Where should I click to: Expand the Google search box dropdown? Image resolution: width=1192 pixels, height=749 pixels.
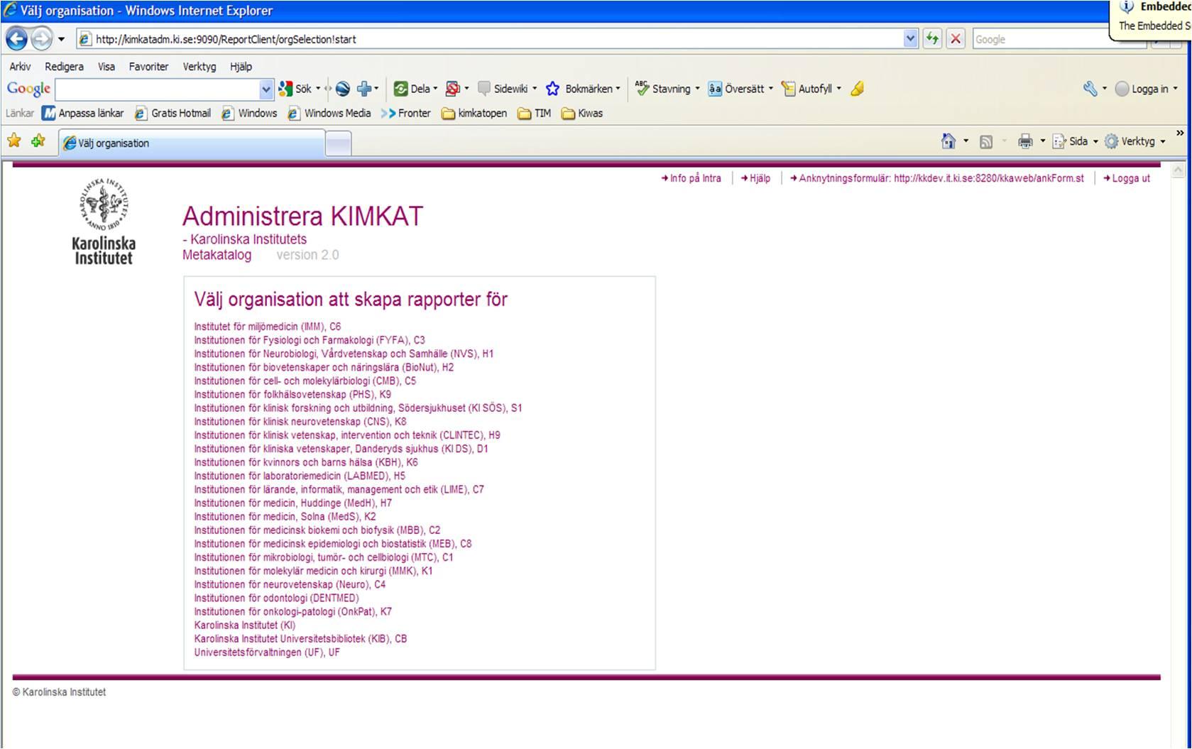pyautogui.click(x=266, y=89)
